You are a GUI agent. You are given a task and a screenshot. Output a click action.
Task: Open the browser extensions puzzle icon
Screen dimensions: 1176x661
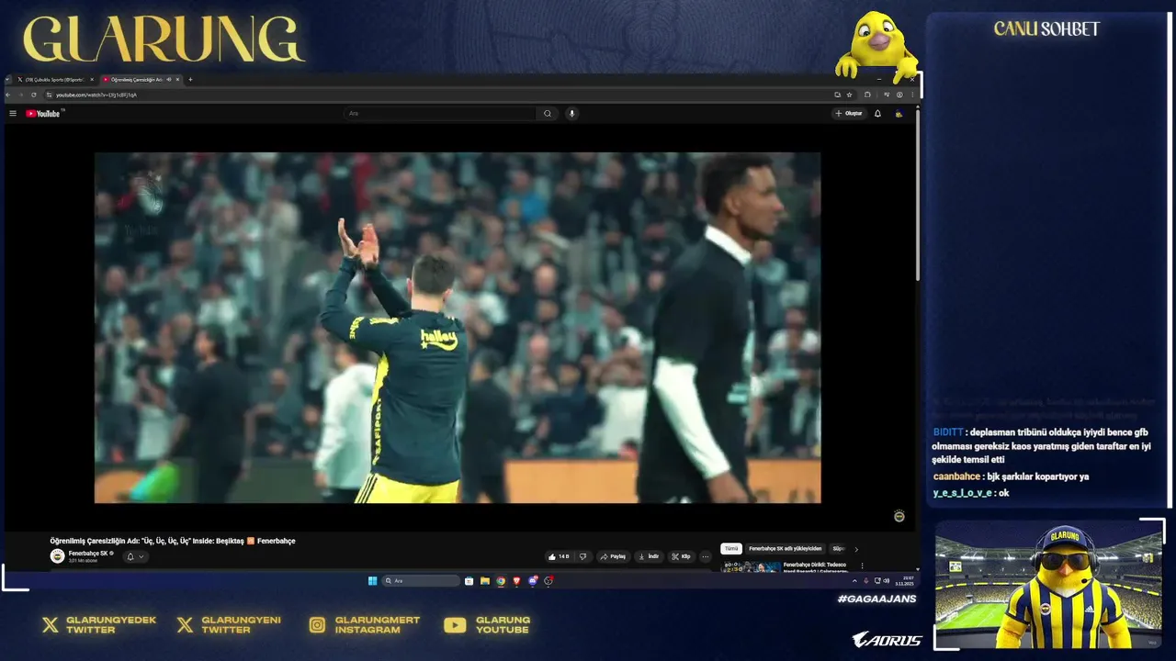click(x=867, y=95)
